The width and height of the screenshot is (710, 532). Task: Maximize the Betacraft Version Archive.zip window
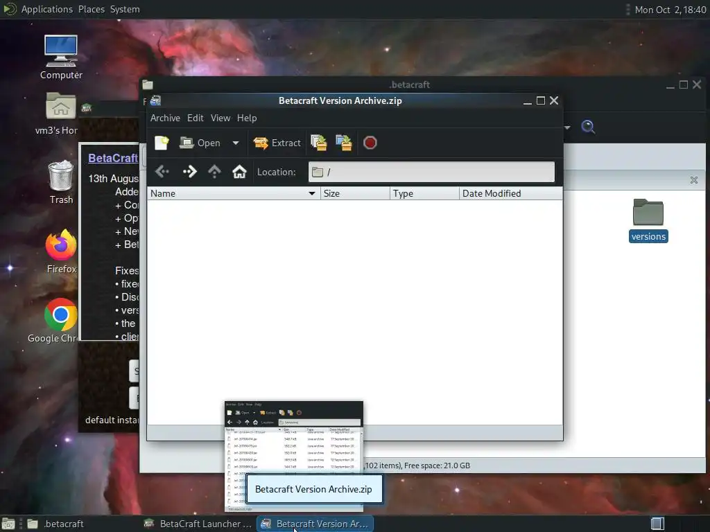tap(541, 101)
